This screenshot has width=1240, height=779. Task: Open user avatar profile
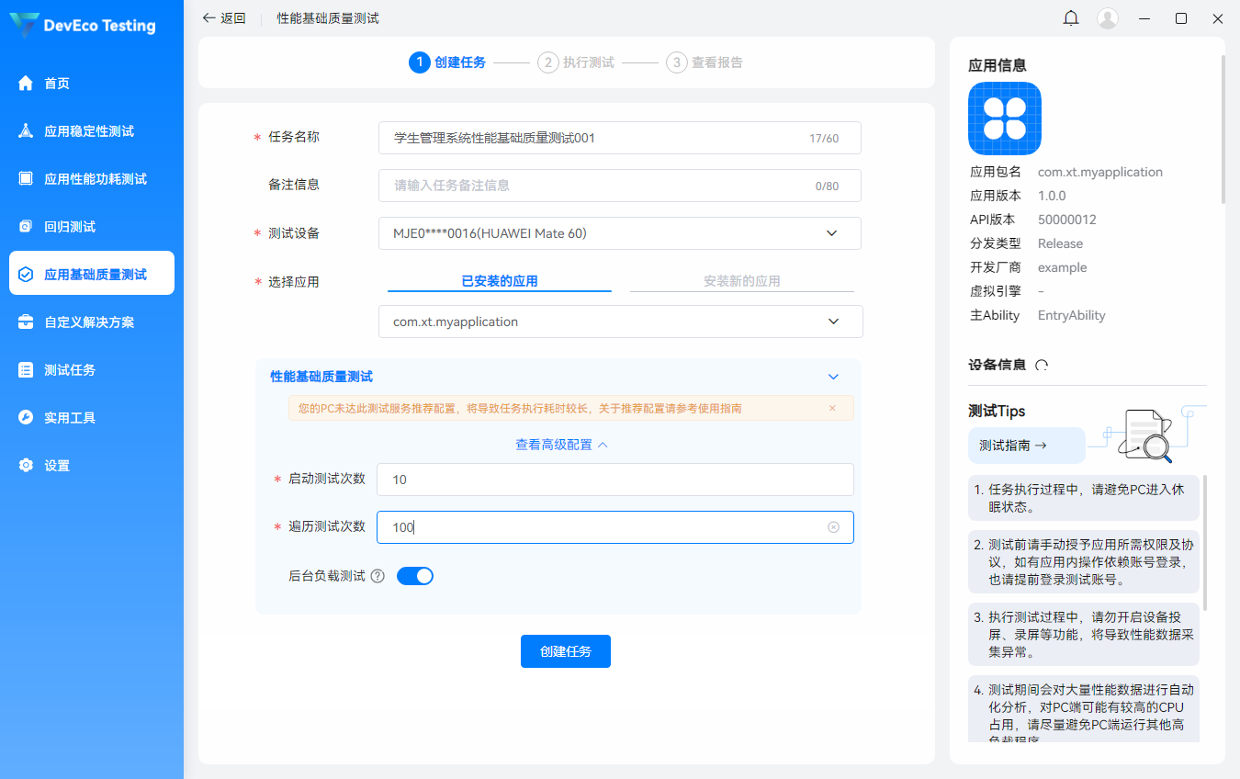point(1108,18)
